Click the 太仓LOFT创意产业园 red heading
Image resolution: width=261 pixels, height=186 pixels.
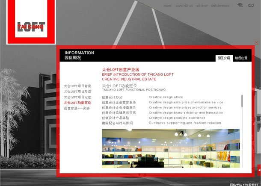[x=121, y=70]
